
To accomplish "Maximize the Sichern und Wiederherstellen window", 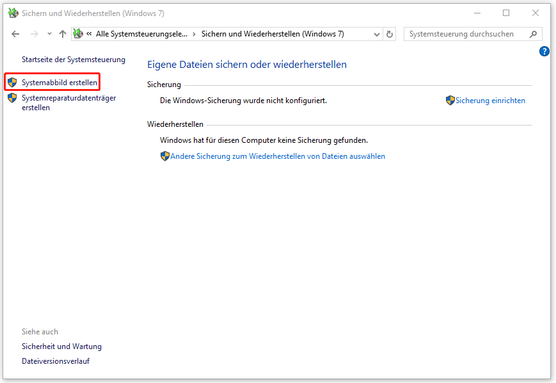I will [x=506, y=13].
